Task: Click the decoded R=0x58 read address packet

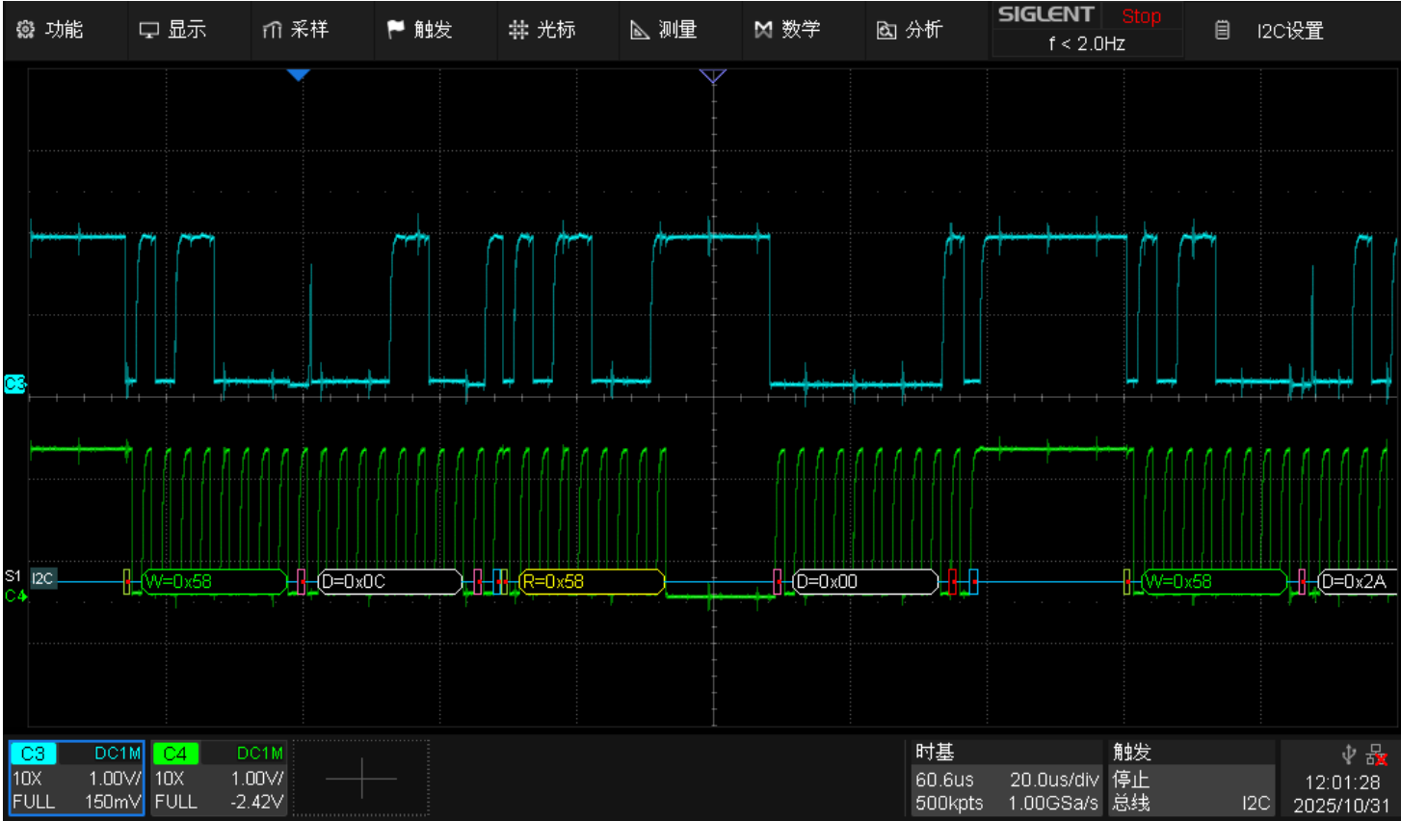Action: [592, 581]
